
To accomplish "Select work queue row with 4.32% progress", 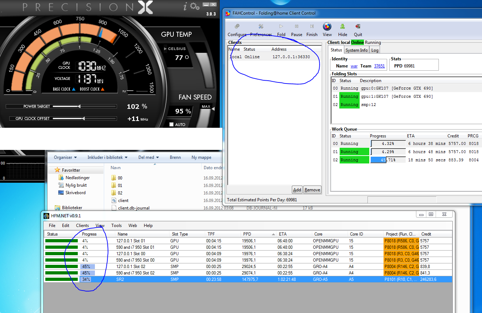I will (406, 143).
